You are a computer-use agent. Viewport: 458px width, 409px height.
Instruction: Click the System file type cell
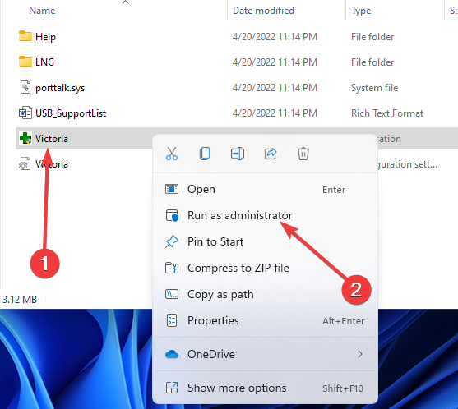click(x=374, y=88)
